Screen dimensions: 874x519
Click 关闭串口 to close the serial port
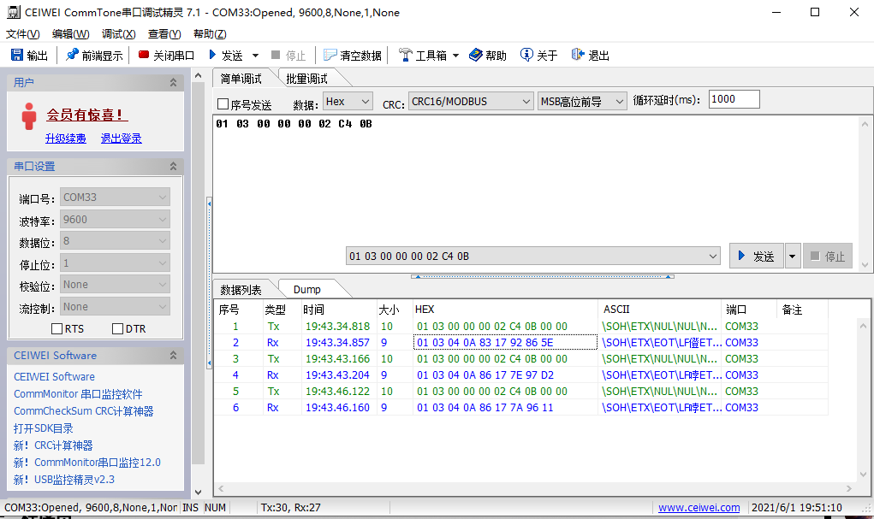(x=168, y=54)
